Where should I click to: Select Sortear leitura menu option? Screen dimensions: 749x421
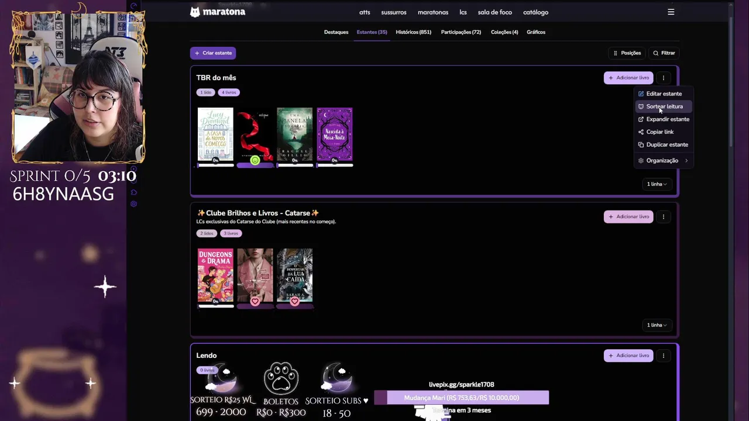point(664,106)
